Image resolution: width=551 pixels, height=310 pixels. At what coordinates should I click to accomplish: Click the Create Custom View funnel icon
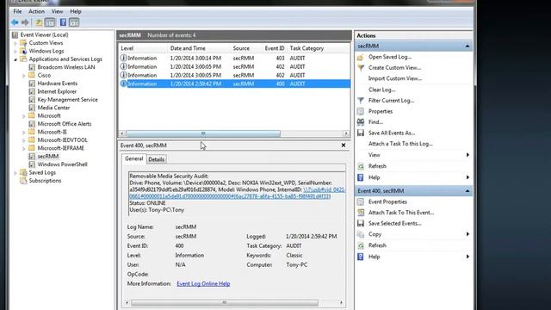coord(361,67)
